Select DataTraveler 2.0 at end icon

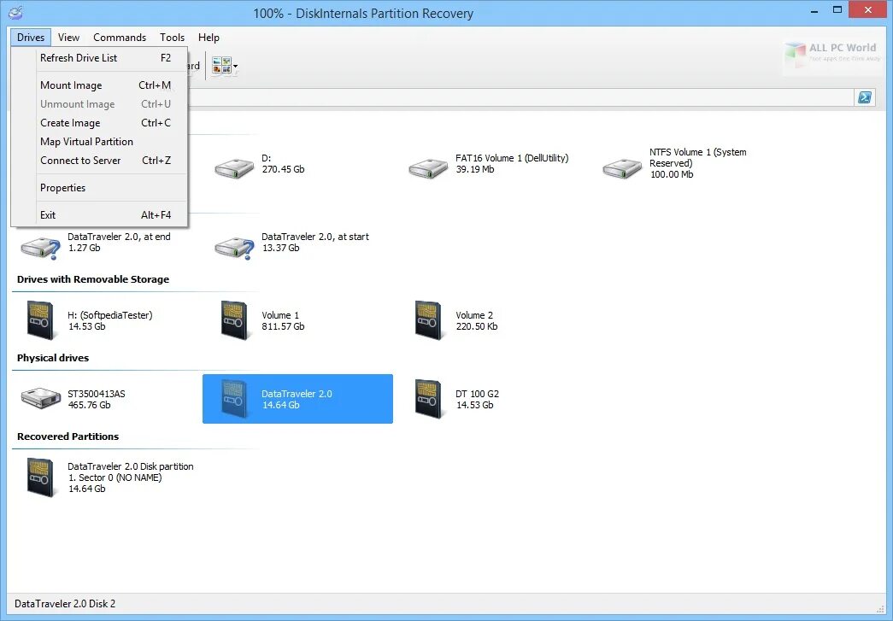(41, 248)
